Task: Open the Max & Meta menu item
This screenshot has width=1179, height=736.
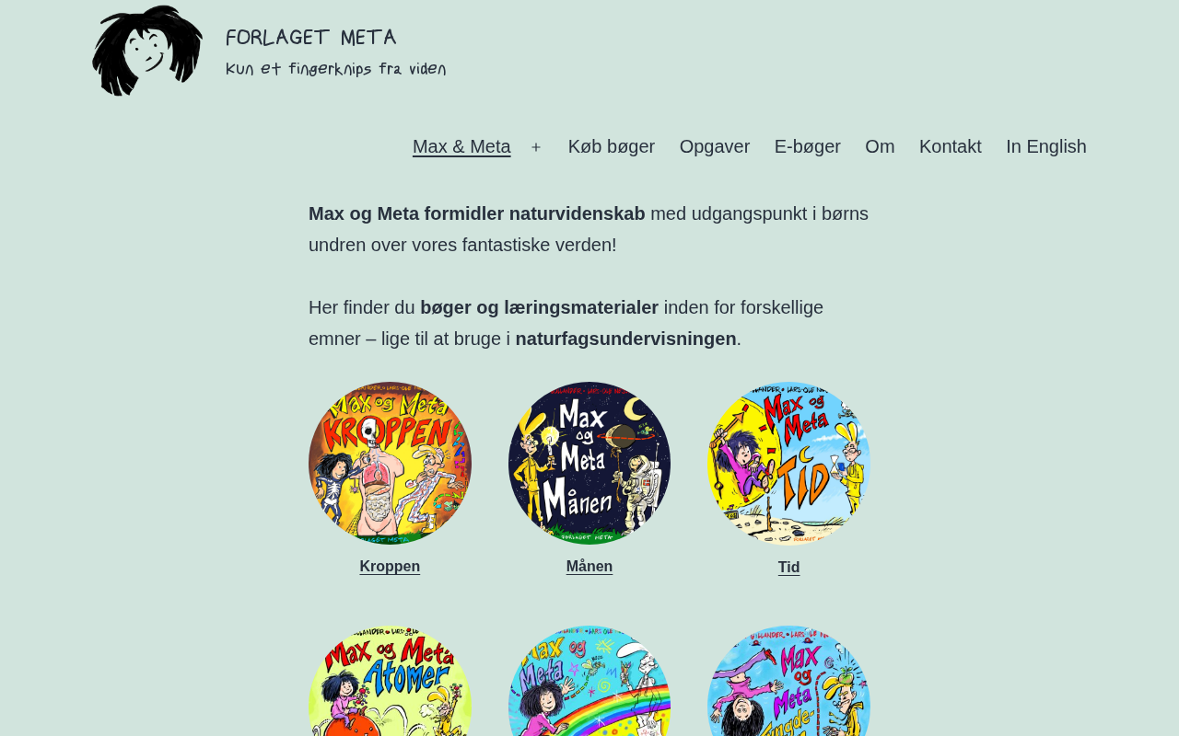Action: click(461, 146)
